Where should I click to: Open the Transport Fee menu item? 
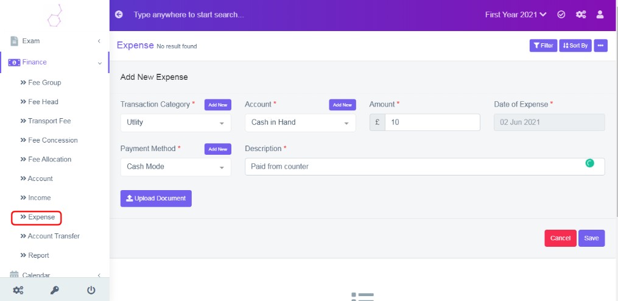(45, 121)
